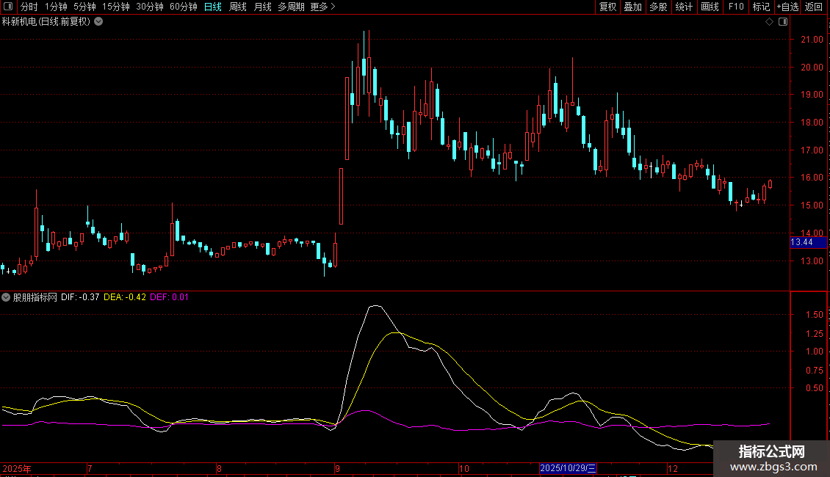Select the 30分钟 period

(149, 7)
